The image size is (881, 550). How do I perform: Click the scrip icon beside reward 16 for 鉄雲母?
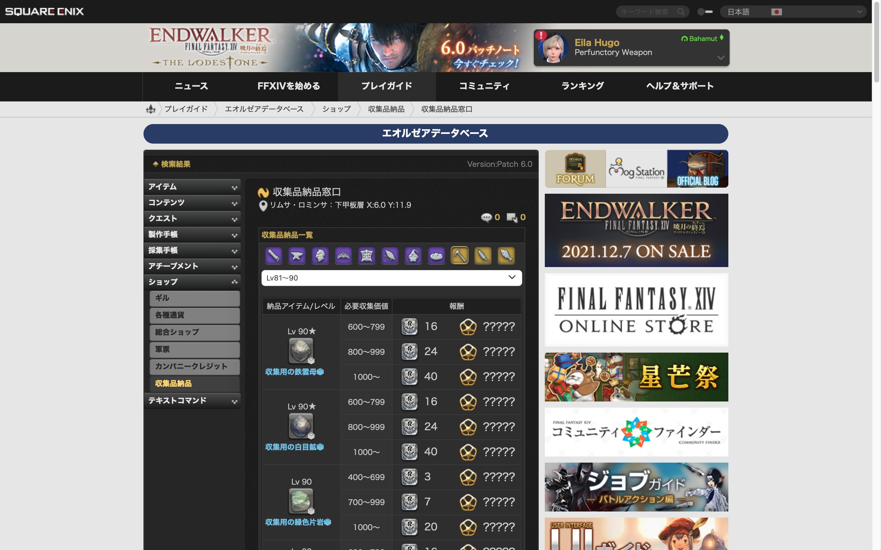click(x=409, y=327)
